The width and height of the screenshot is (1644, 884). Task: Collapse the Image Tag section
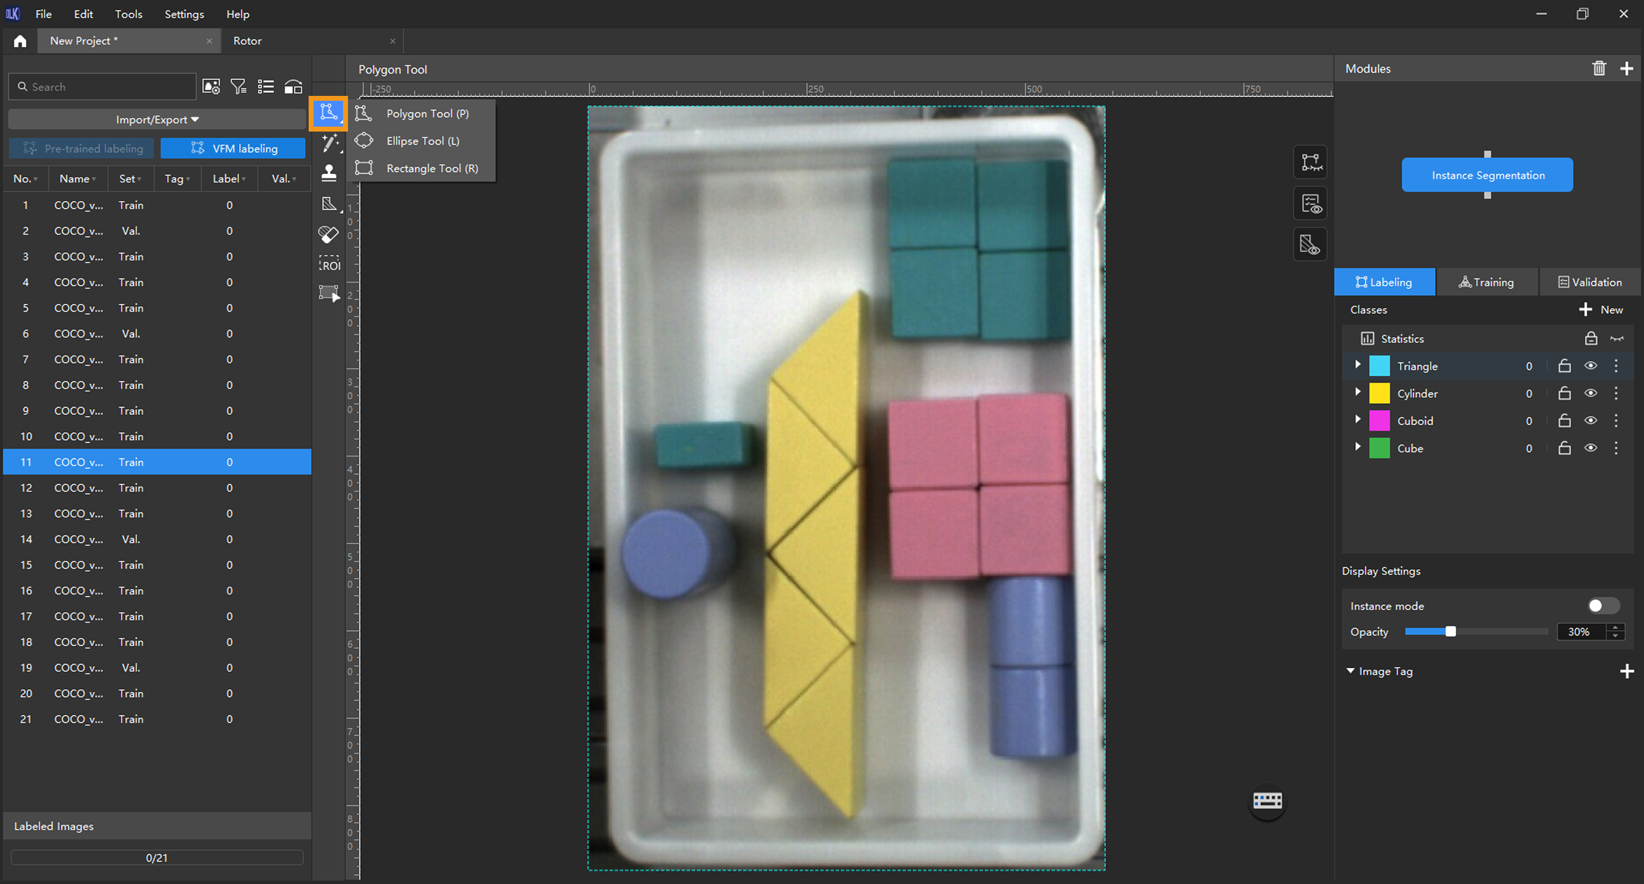1350,671
